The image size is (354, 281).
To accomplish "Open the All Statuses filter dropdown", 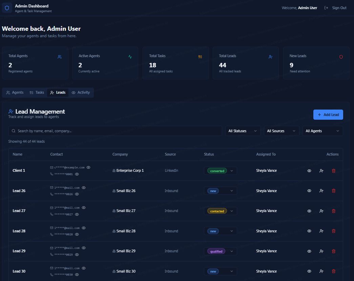I will point(243,131).
